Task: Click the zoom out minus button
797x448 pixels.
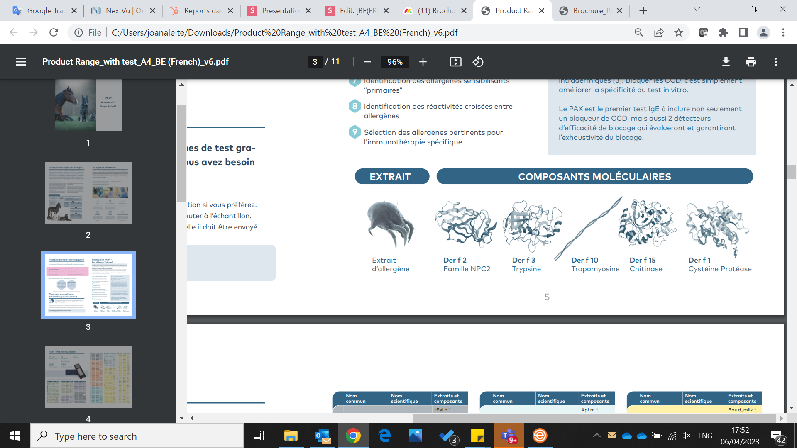Action: point(367,62)
